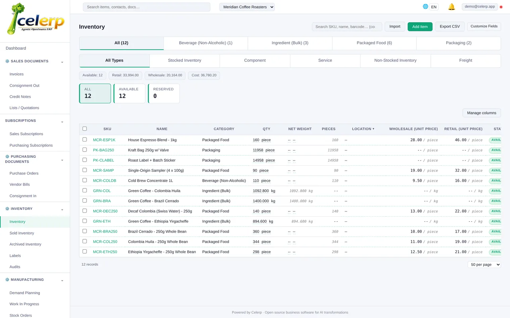Check the MCR-ETH250 row checkbox

(84, 252)
